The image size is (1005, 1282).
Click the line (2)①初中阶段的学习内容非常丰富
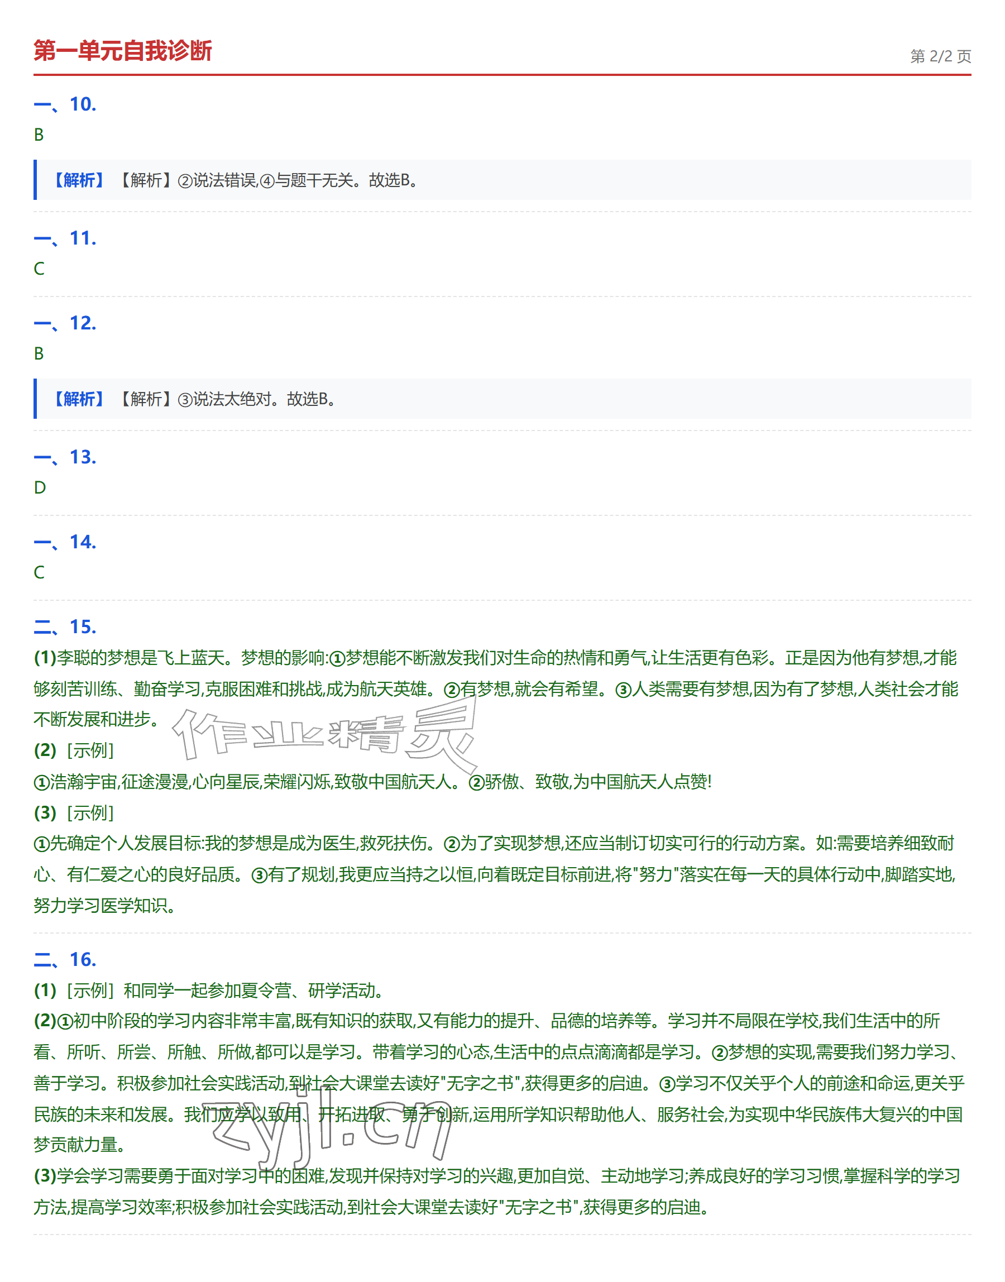487,1021
